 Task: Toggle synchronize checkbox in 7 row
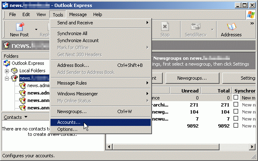pos(236,118)
